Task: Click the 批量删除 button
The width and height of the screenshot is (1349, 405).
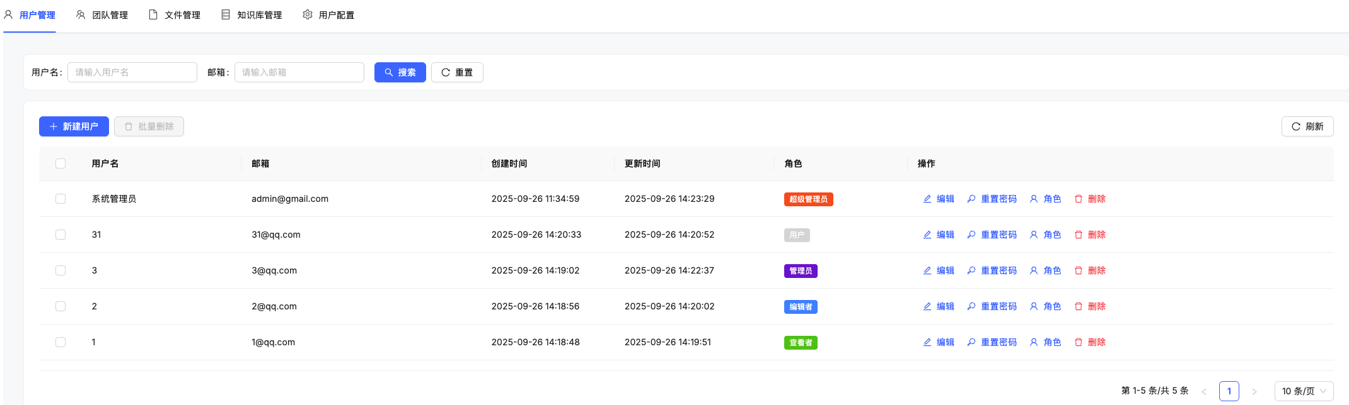Action: pyautogui.click(x=149, y=126)
